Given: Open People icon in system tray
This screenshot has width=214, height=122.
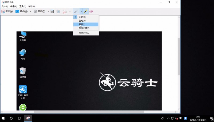Looking at the screenshot, I should pos(162,118).
